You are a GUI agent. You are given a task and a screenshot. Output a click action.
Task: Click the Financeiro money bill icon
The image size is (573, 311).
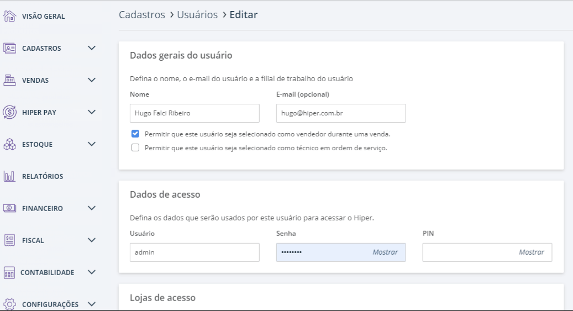pyautogui.click(x=9, y=208)
